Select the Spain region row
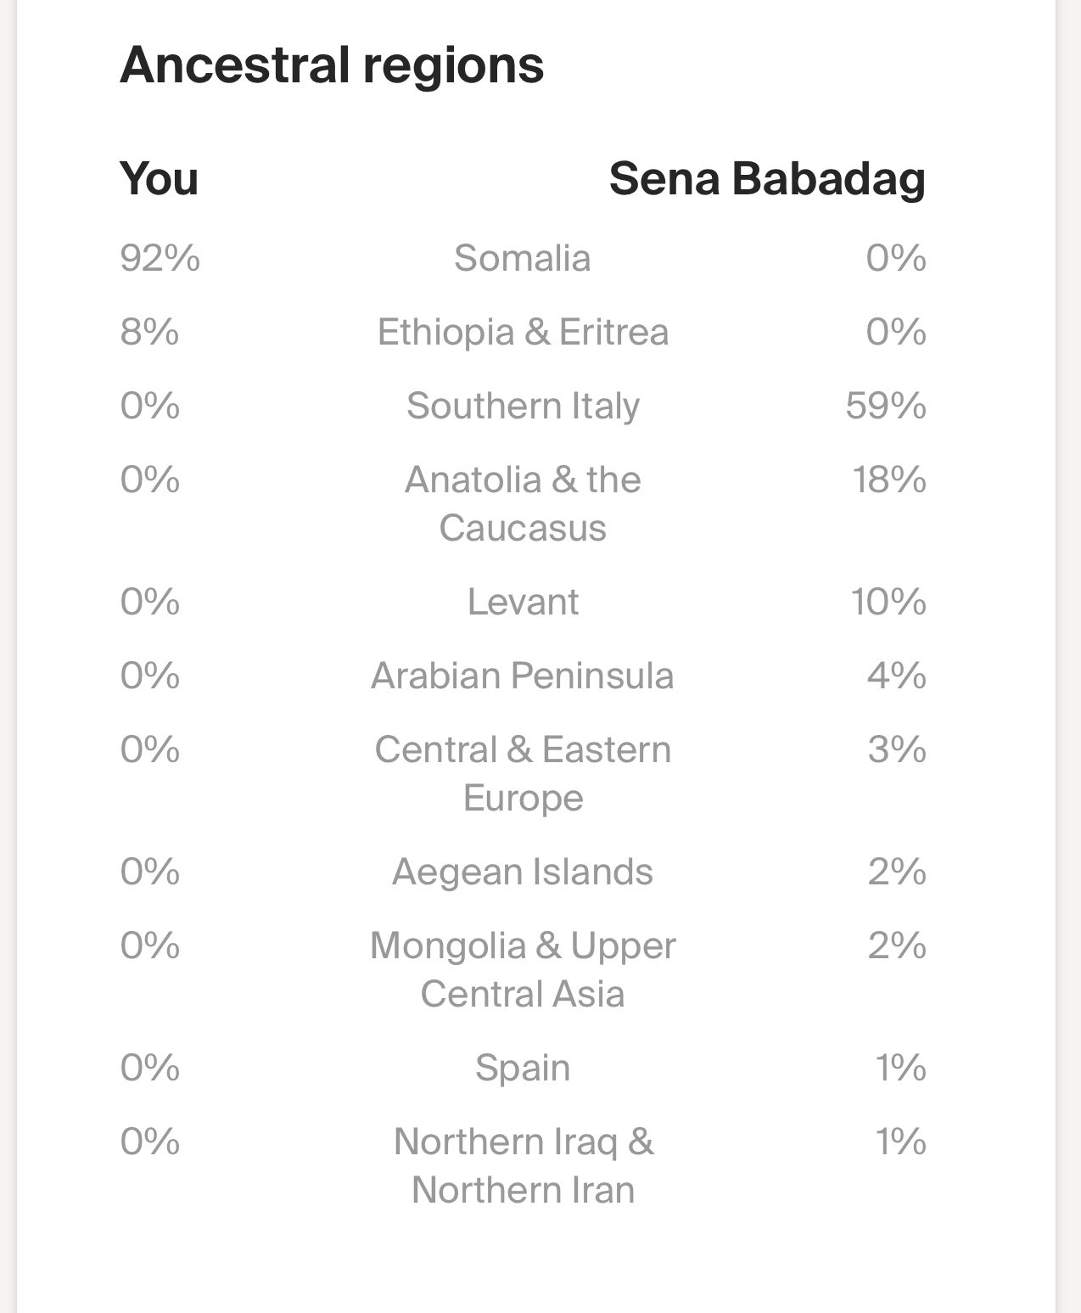The width and height of the screenshot is (1081, 1313). [523, 1068]
